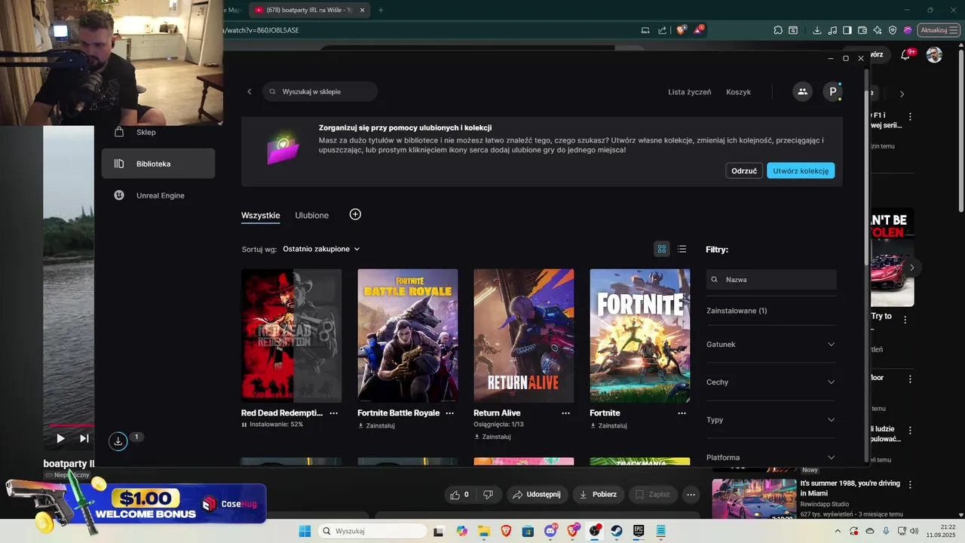This screenshot has width=965, height=543.
Task: Expand the Typy filter
Action: coord(770,419)
